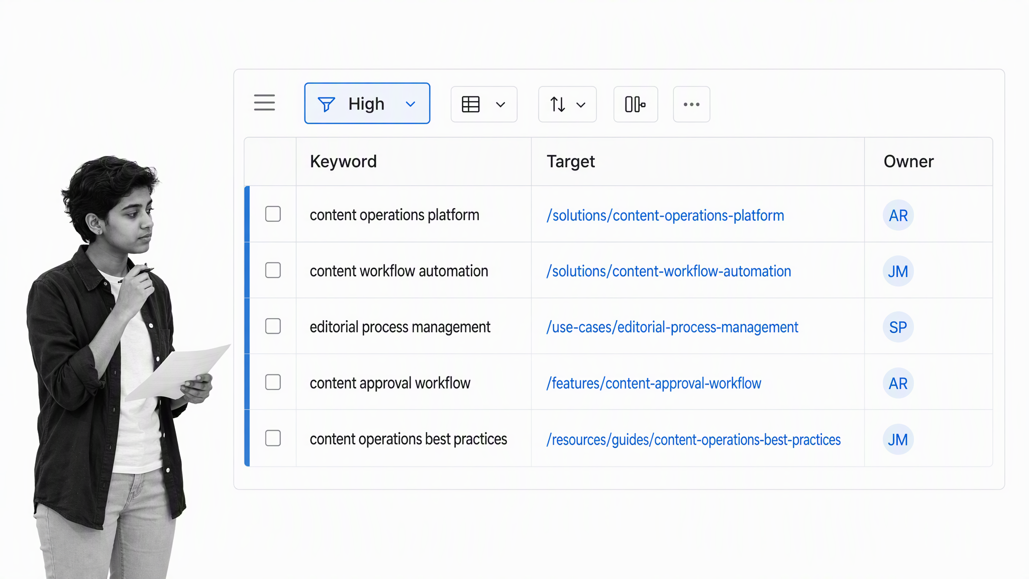Viewport: 1029px width, 579px height.
Task: Expand the sort options chevron
Action: 581,105
